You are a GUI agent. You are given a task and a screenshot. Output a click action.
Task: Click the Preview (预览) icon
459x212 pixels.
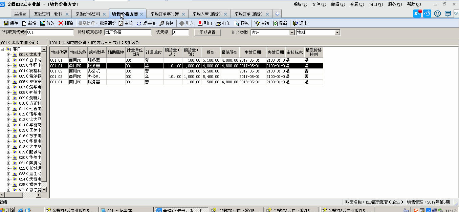[x=236, y=23]
